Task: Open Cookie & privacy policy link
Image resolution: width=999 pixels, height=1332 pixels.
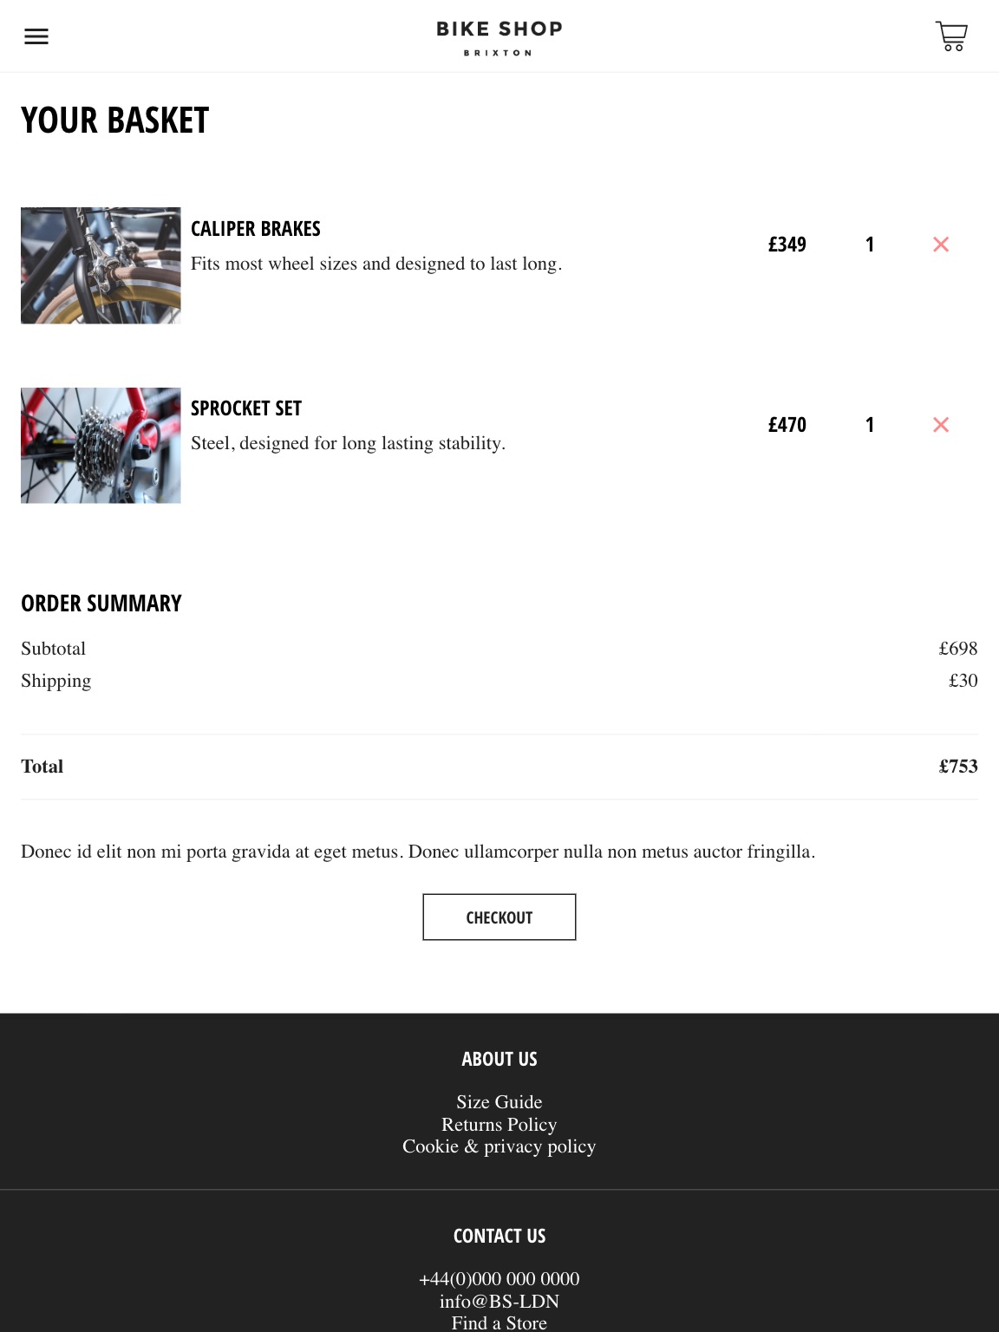Action: [499, 1146]
